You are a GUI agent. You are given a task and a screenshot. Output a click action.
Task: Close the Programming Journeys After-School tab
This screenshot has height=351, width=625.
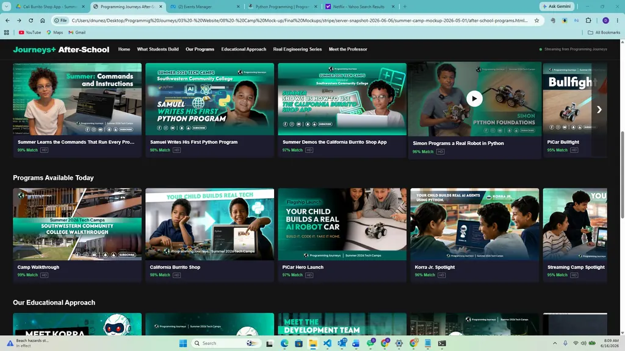point(161,6)
